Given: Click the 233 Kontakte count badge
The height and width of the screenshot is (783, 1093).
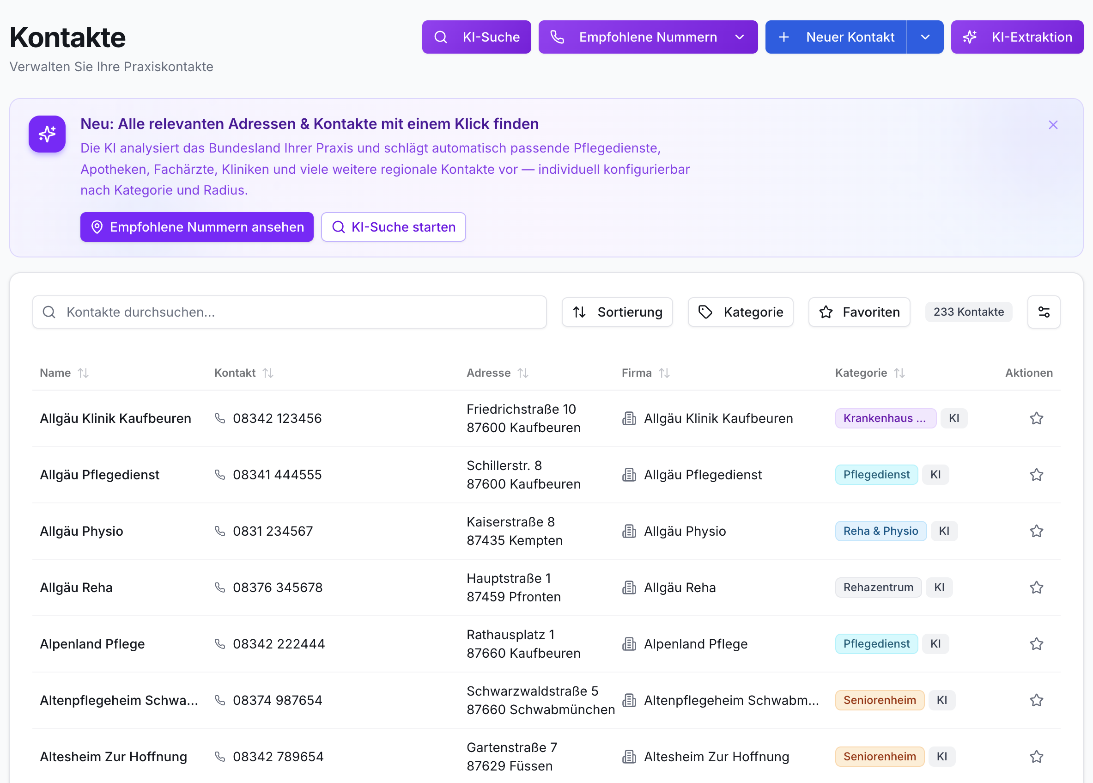Looking at the screenshot, I should (x=969, y=312).
